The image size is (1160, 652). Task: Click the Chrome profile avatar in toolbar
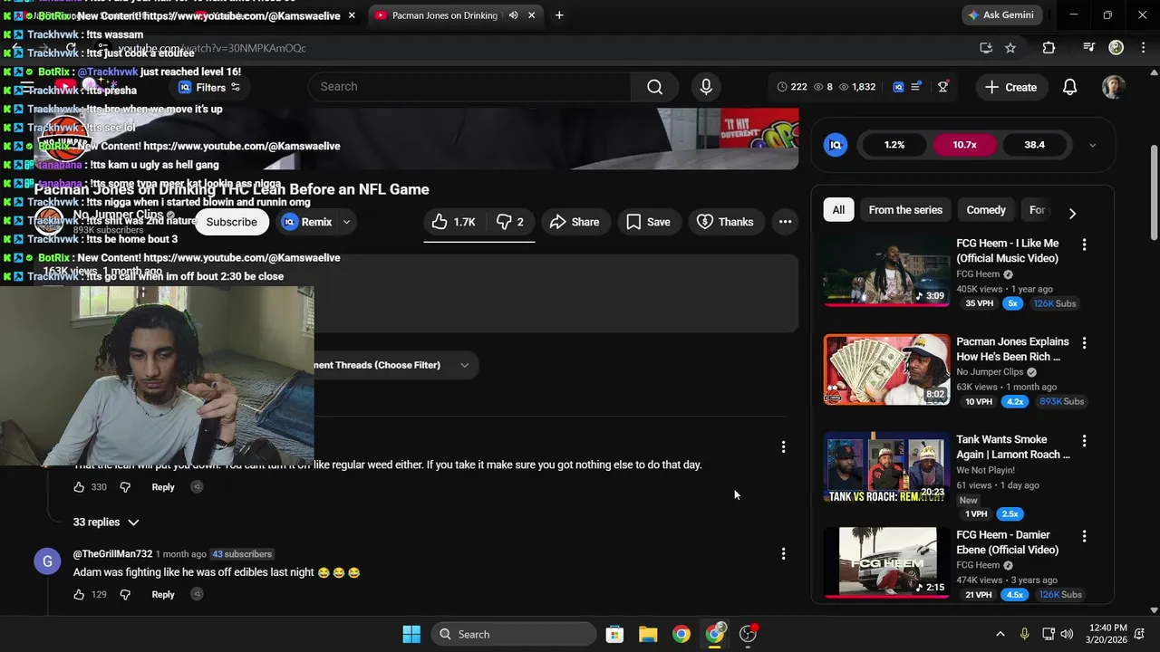point(1116,48)
